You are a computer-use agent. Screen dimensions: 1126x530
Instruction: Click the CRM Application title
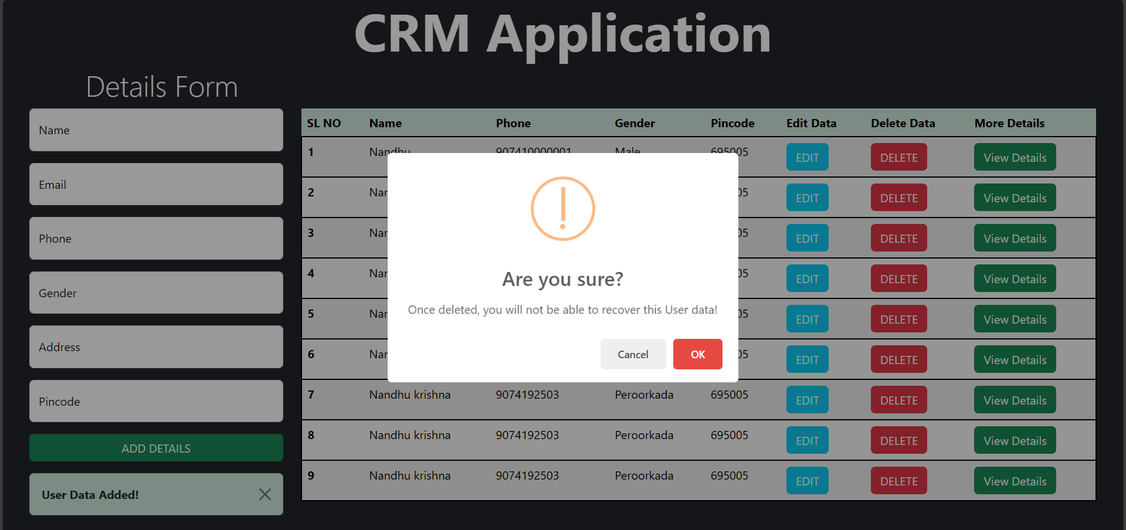(x=562, y=34)
